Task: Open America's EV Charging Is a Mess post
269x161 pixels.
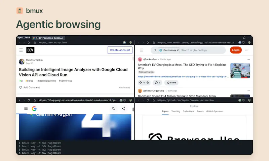Action: (x=182, y=66)
